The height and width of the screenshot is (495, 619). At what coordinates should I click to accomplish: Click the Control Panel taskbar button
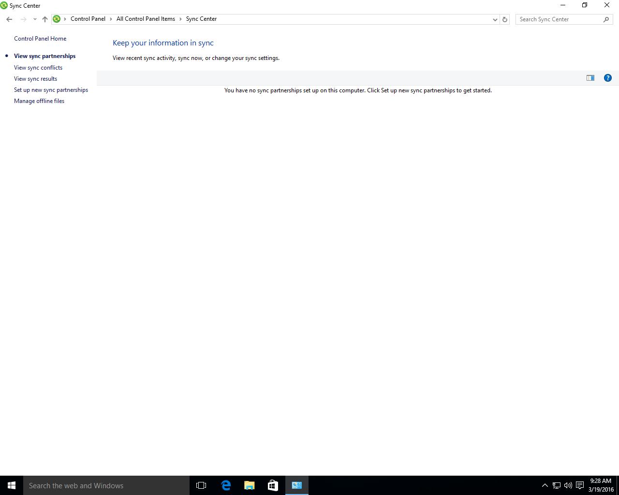coord(297,485)
